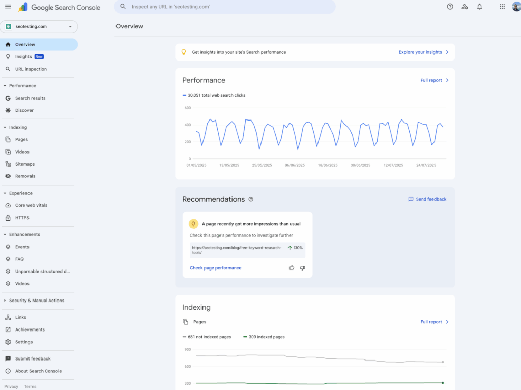This screenshot has width=521, height=390.
Task: Open the hamburger main menu
Action: click(x=8, y=7)
